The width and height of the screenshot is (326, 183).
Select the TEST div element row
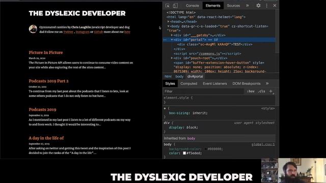[x=214, y=44]
